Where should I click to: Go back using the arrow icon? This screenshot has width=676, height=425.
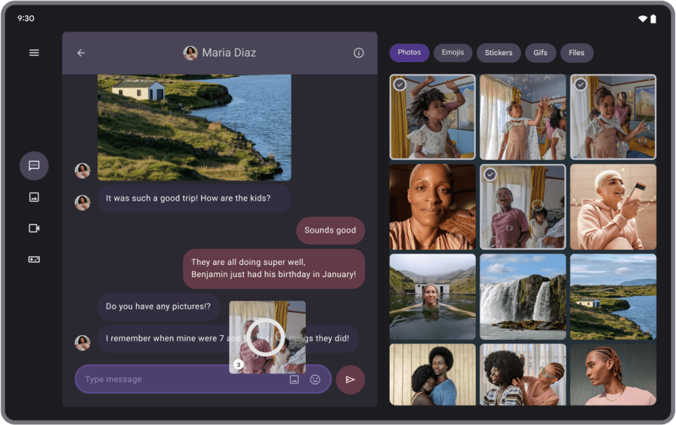point(81,53)
